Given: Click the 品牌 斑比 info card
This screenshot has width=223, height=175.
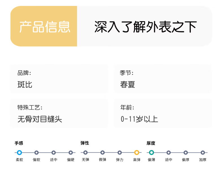Looking at the screenshot, I should (59, 79).
